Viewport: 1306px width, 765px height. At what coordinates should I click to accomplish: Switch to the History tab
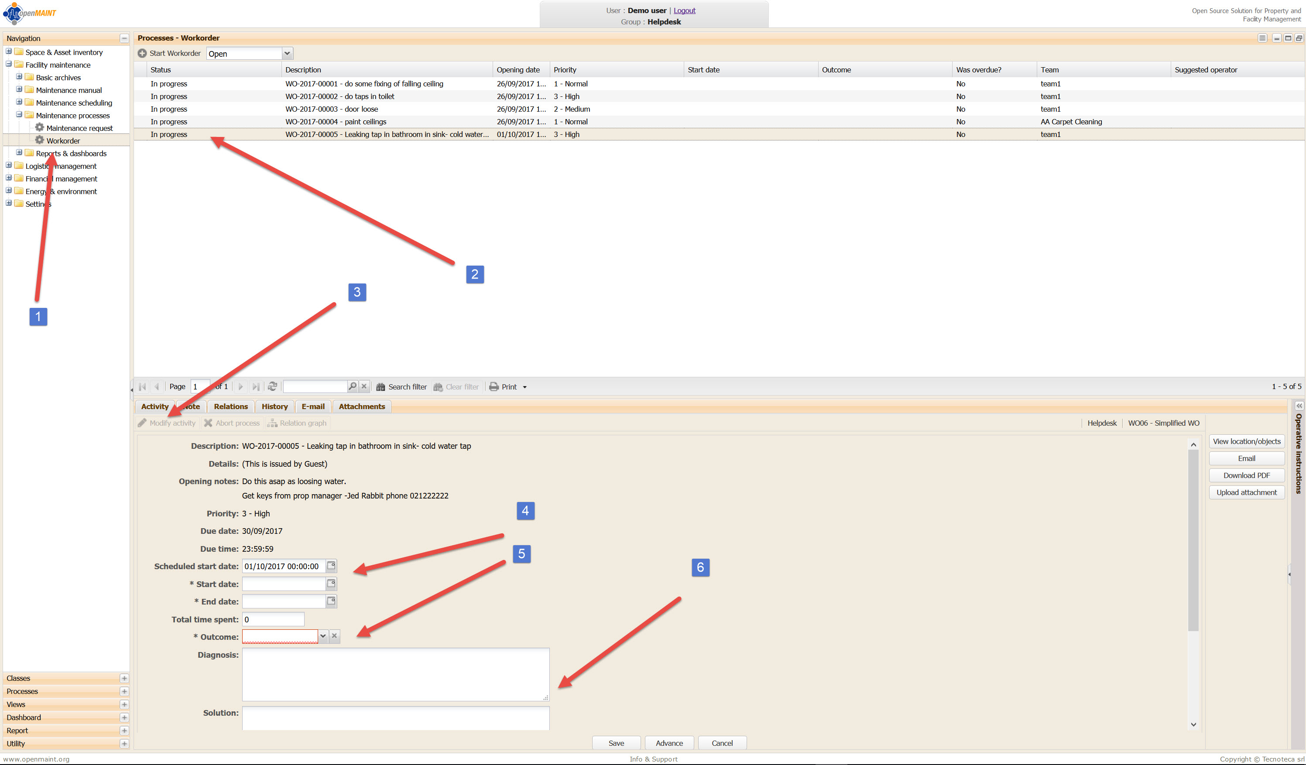pos(274,406)
